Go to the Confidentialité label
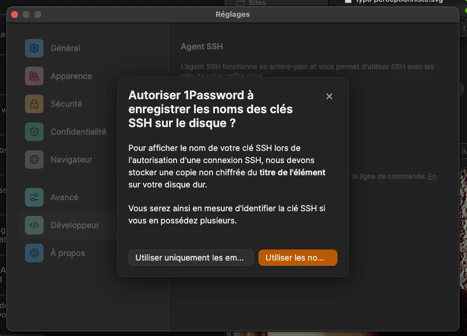 click(78, 132)
